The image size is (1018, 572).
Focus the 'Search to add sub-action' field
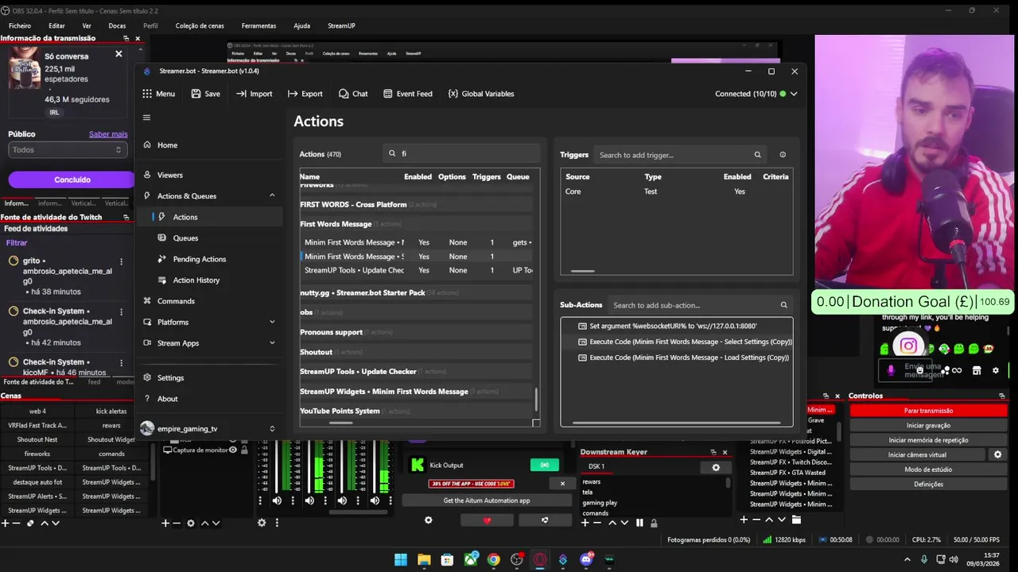click(700, 305)
